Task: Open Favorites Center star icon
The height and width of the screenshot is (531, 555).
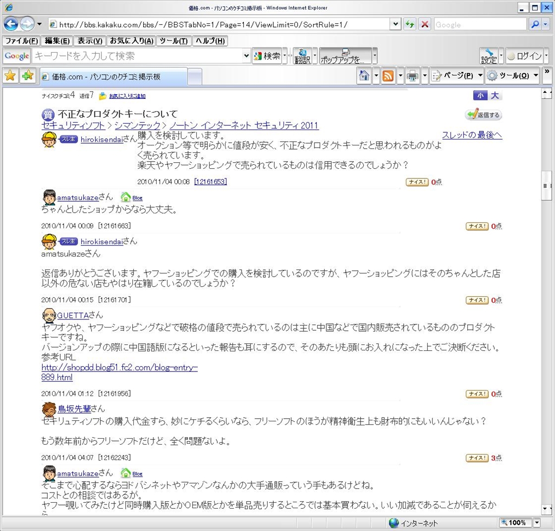Action: [x=10, y=75]
